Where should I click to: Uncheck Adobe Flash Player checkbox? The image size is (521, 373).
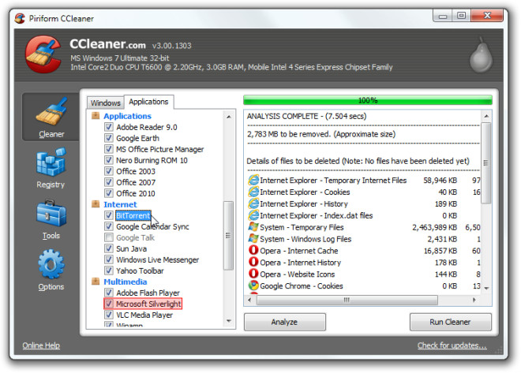click(108, 293)
